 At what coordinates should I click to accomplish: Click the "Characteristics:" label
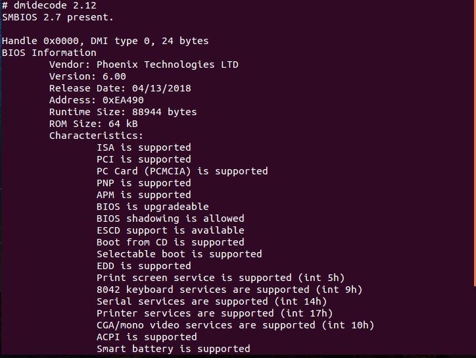click(96, 136)
